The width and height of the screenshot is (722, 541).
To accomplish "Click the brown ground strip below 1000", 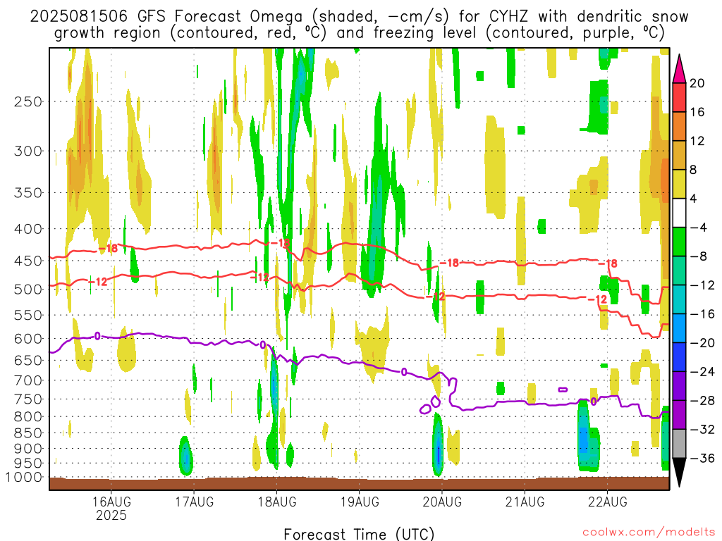I will (359, 483).
